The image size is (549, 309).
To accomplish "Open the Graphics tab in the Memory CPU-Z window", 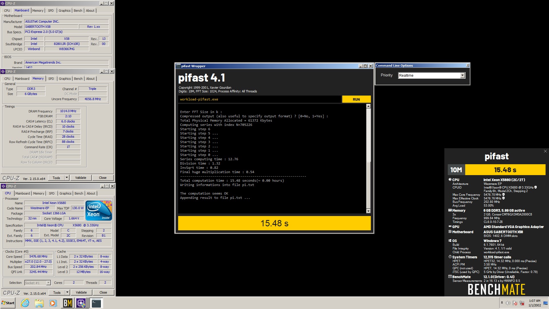I will pyautogui.click(x=65, y=79).
